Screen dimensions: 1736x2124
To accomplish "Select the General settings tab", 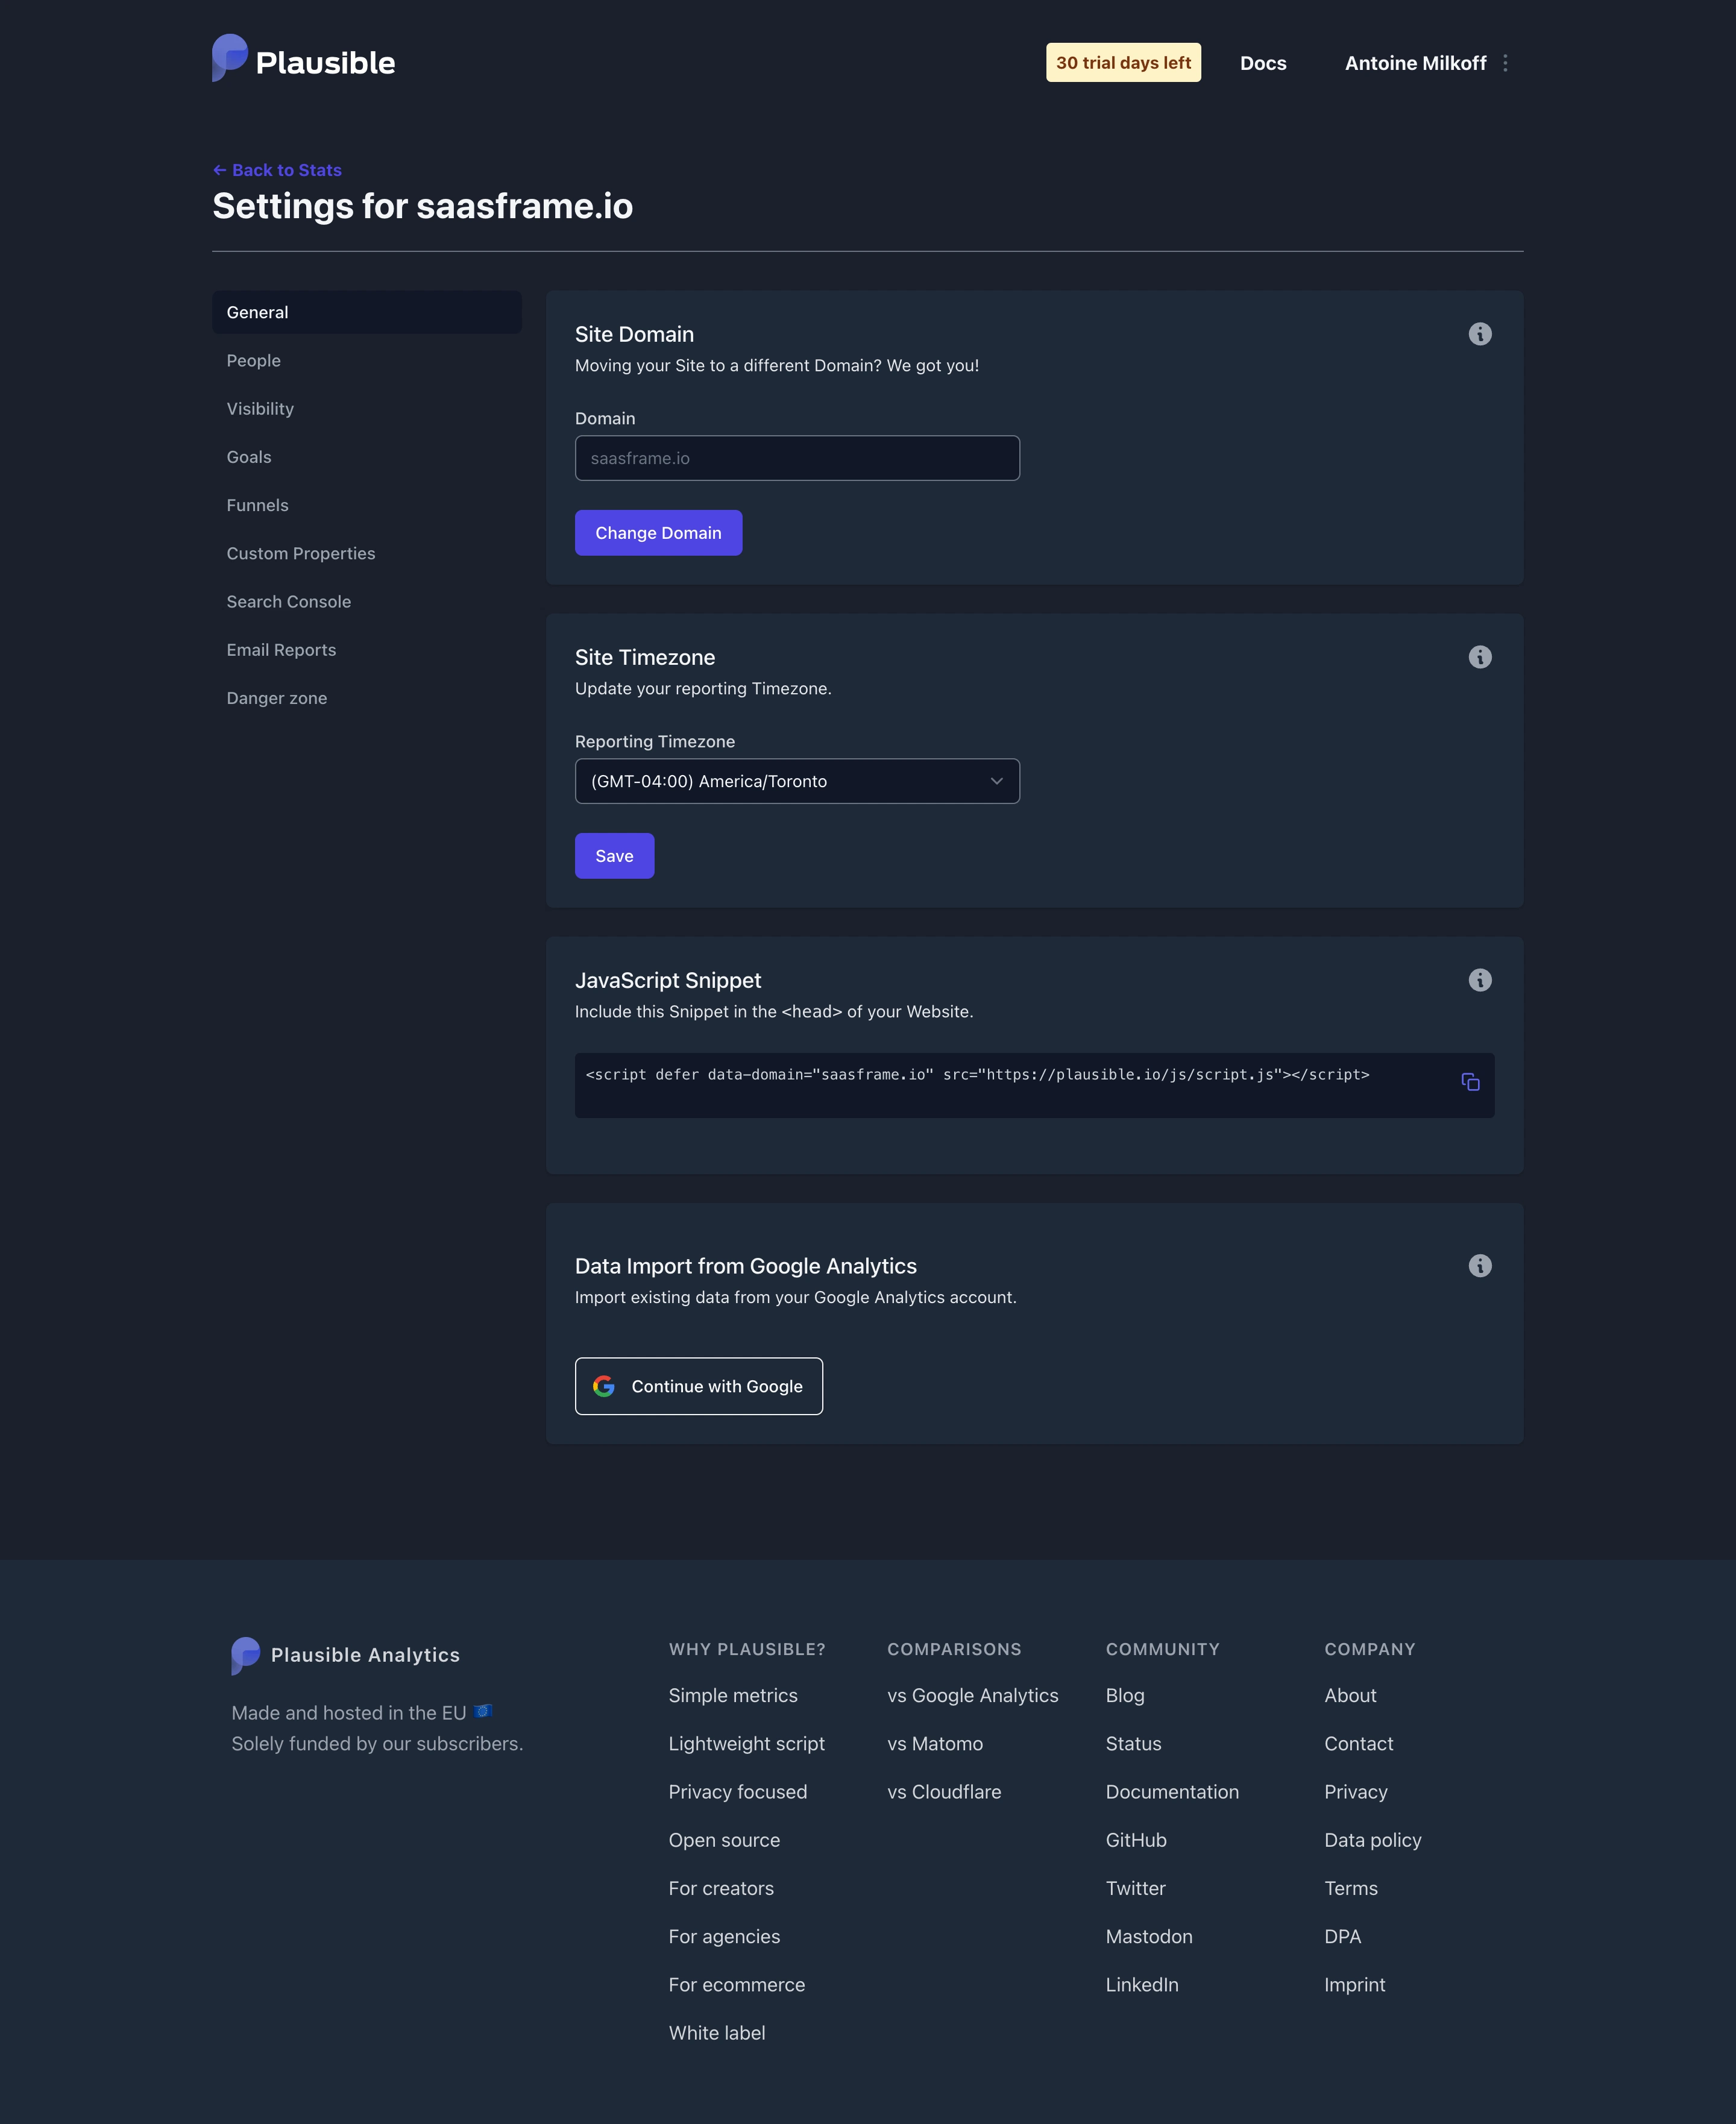I will [366, 312].
